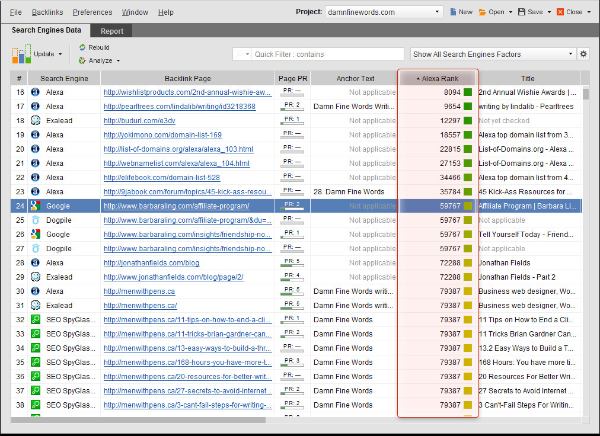Sort by the Page PR column header
Image resolution: width=600 pixels, height=436 pixels.
[293, 78]
